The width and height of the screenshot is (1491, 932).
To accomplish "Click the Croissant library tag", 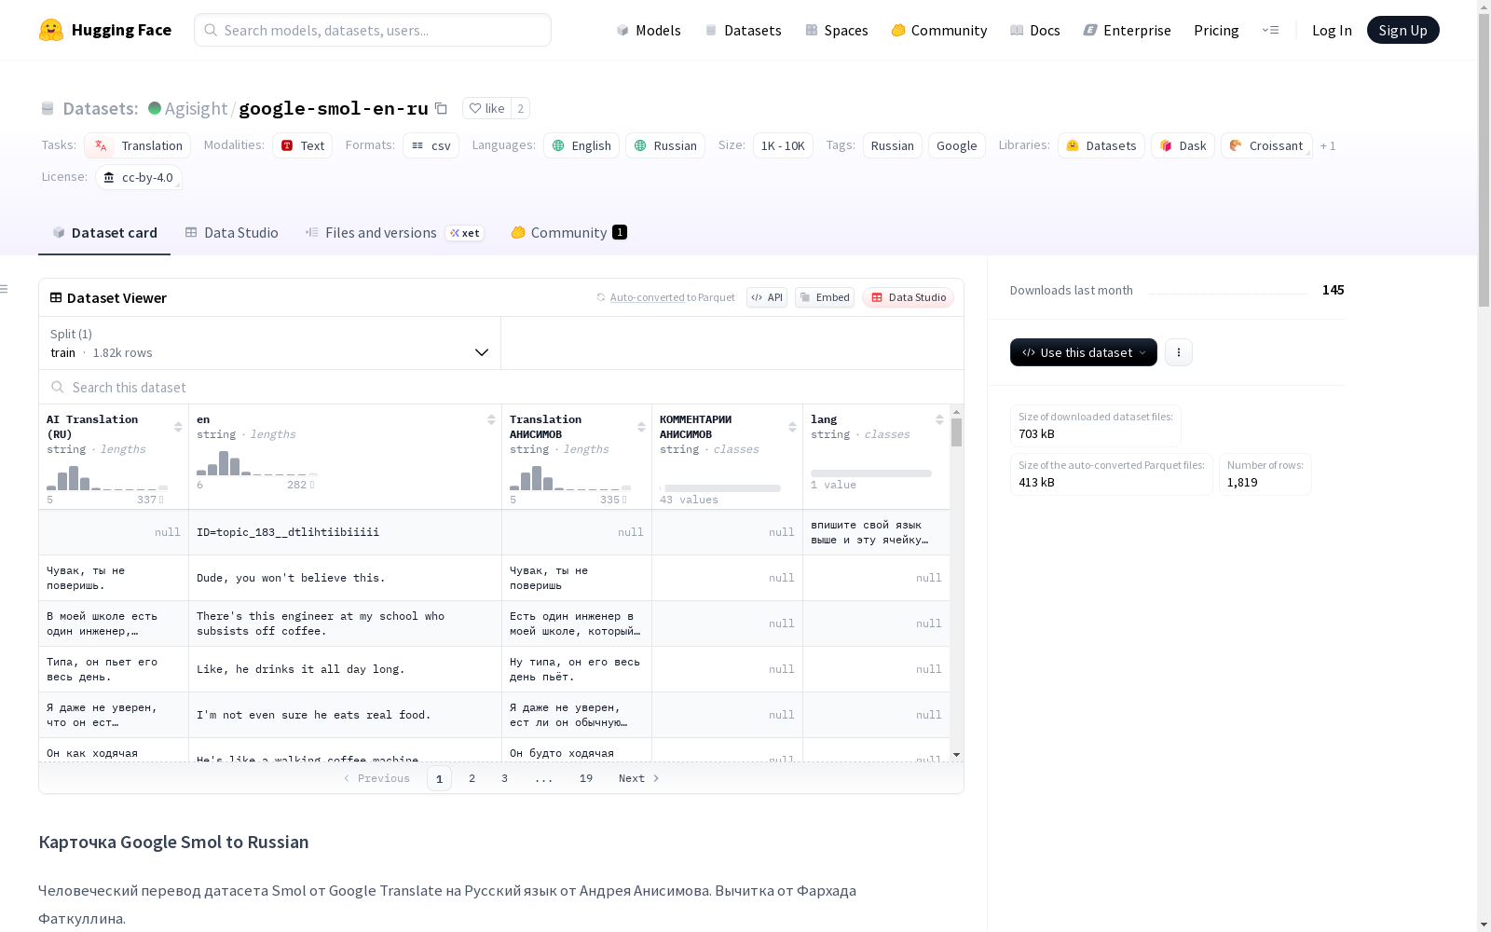I will 1266,145.
